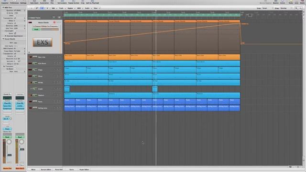Enable Flex view in the toolbar
Image resolution: width=306 pixels, height=172 pixels.
point(52,2)
